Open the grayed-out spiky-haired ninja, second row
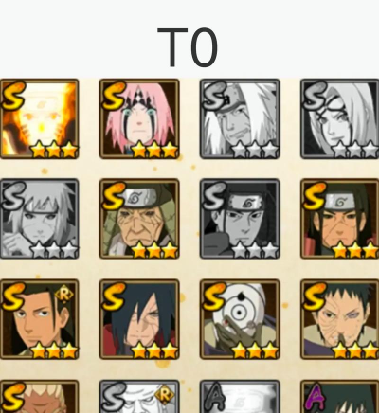 (x=39, y=219)
